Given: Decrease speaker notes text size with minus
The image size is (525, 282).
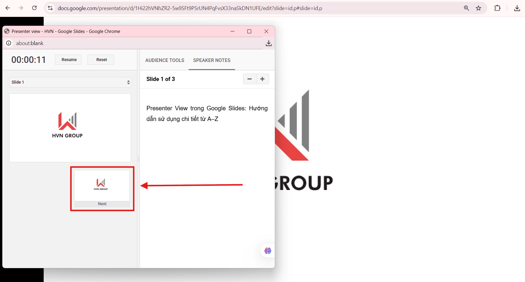Looking at the screenshot, I should tap(249, 79).
